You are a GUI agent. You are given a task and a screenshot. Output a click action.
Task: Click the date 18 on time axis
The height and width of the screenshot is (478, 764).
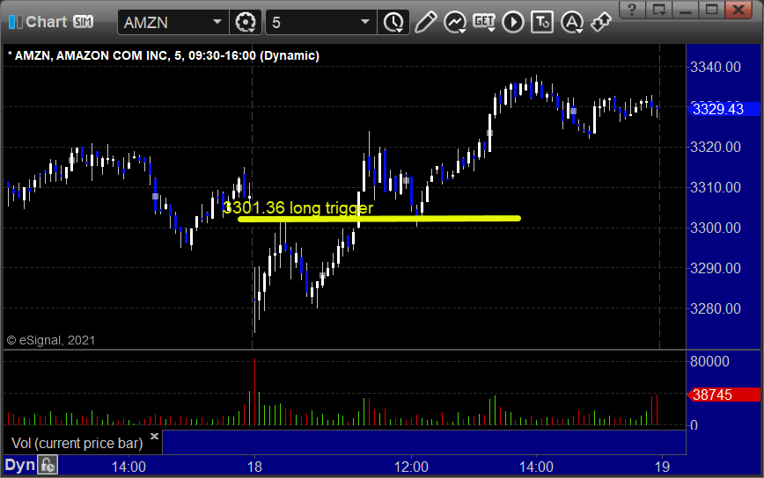click(x=254, y=467)
